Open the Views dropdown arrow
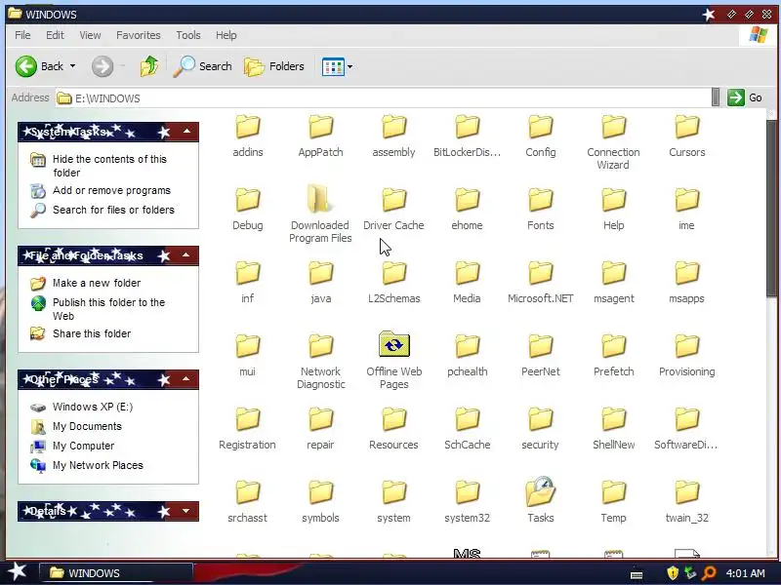Image resolution: width=781 pixels, height=585 pixels. click(350, 66)
